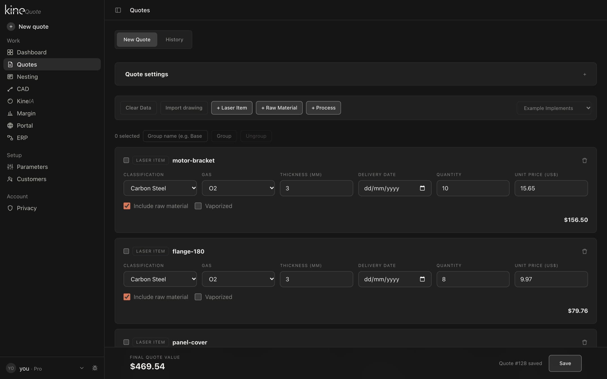Toggle the sidebar panel icon
Screen dimensions: 607x379
[x=118, y=10]
